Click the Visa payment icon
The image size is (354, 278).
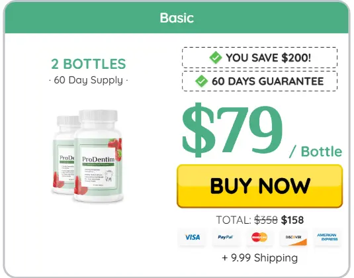pos(192,237)
